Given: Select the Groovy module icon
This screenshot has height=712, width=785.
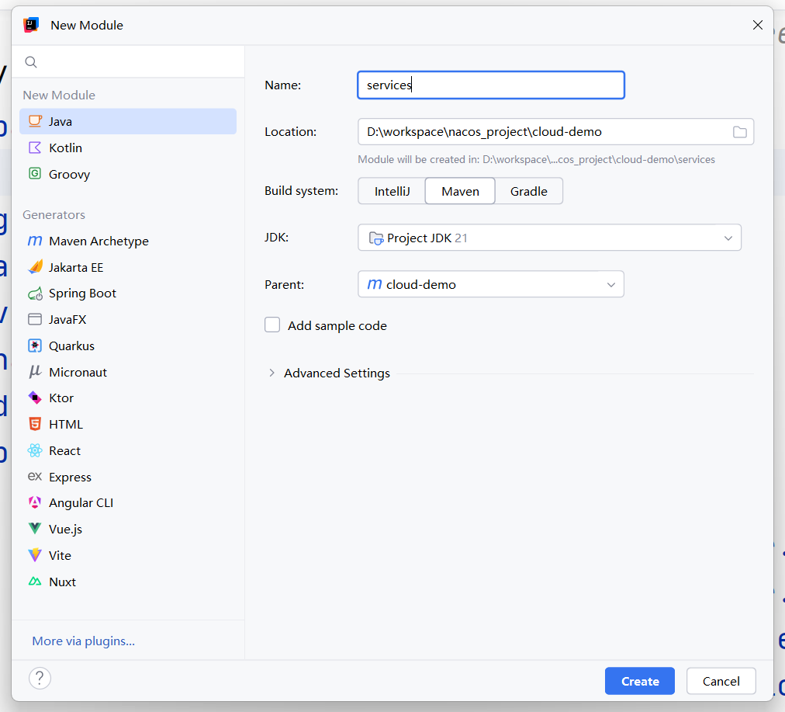Looking at the screenshot, I should coord(35,174).
